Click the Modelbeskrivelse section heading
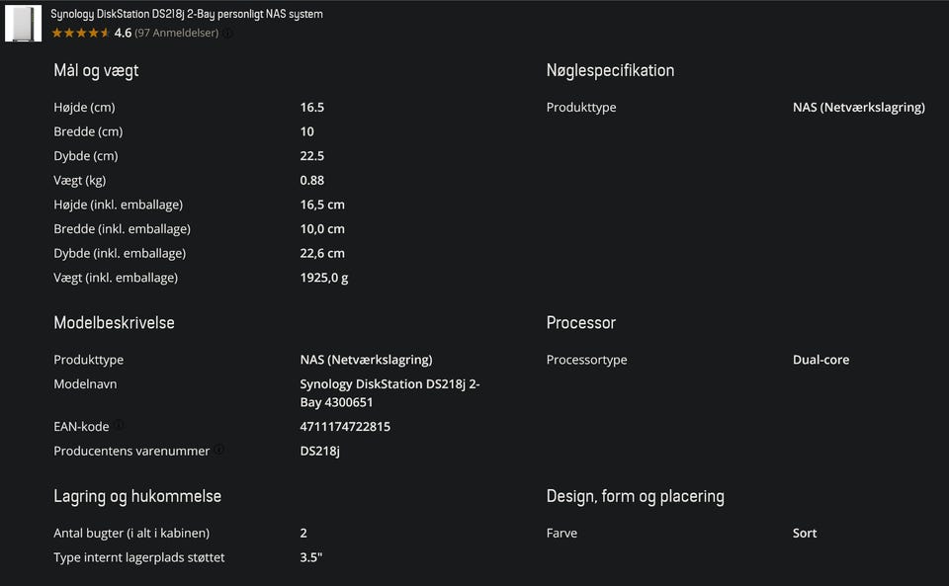The width and height of the screenshot is (949, 586). pyautogui.click(x=114, y=322)
